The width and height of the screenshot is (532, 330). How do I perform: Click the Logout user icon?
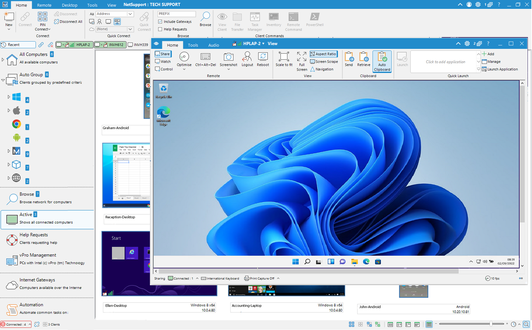(x=247, y=57)
